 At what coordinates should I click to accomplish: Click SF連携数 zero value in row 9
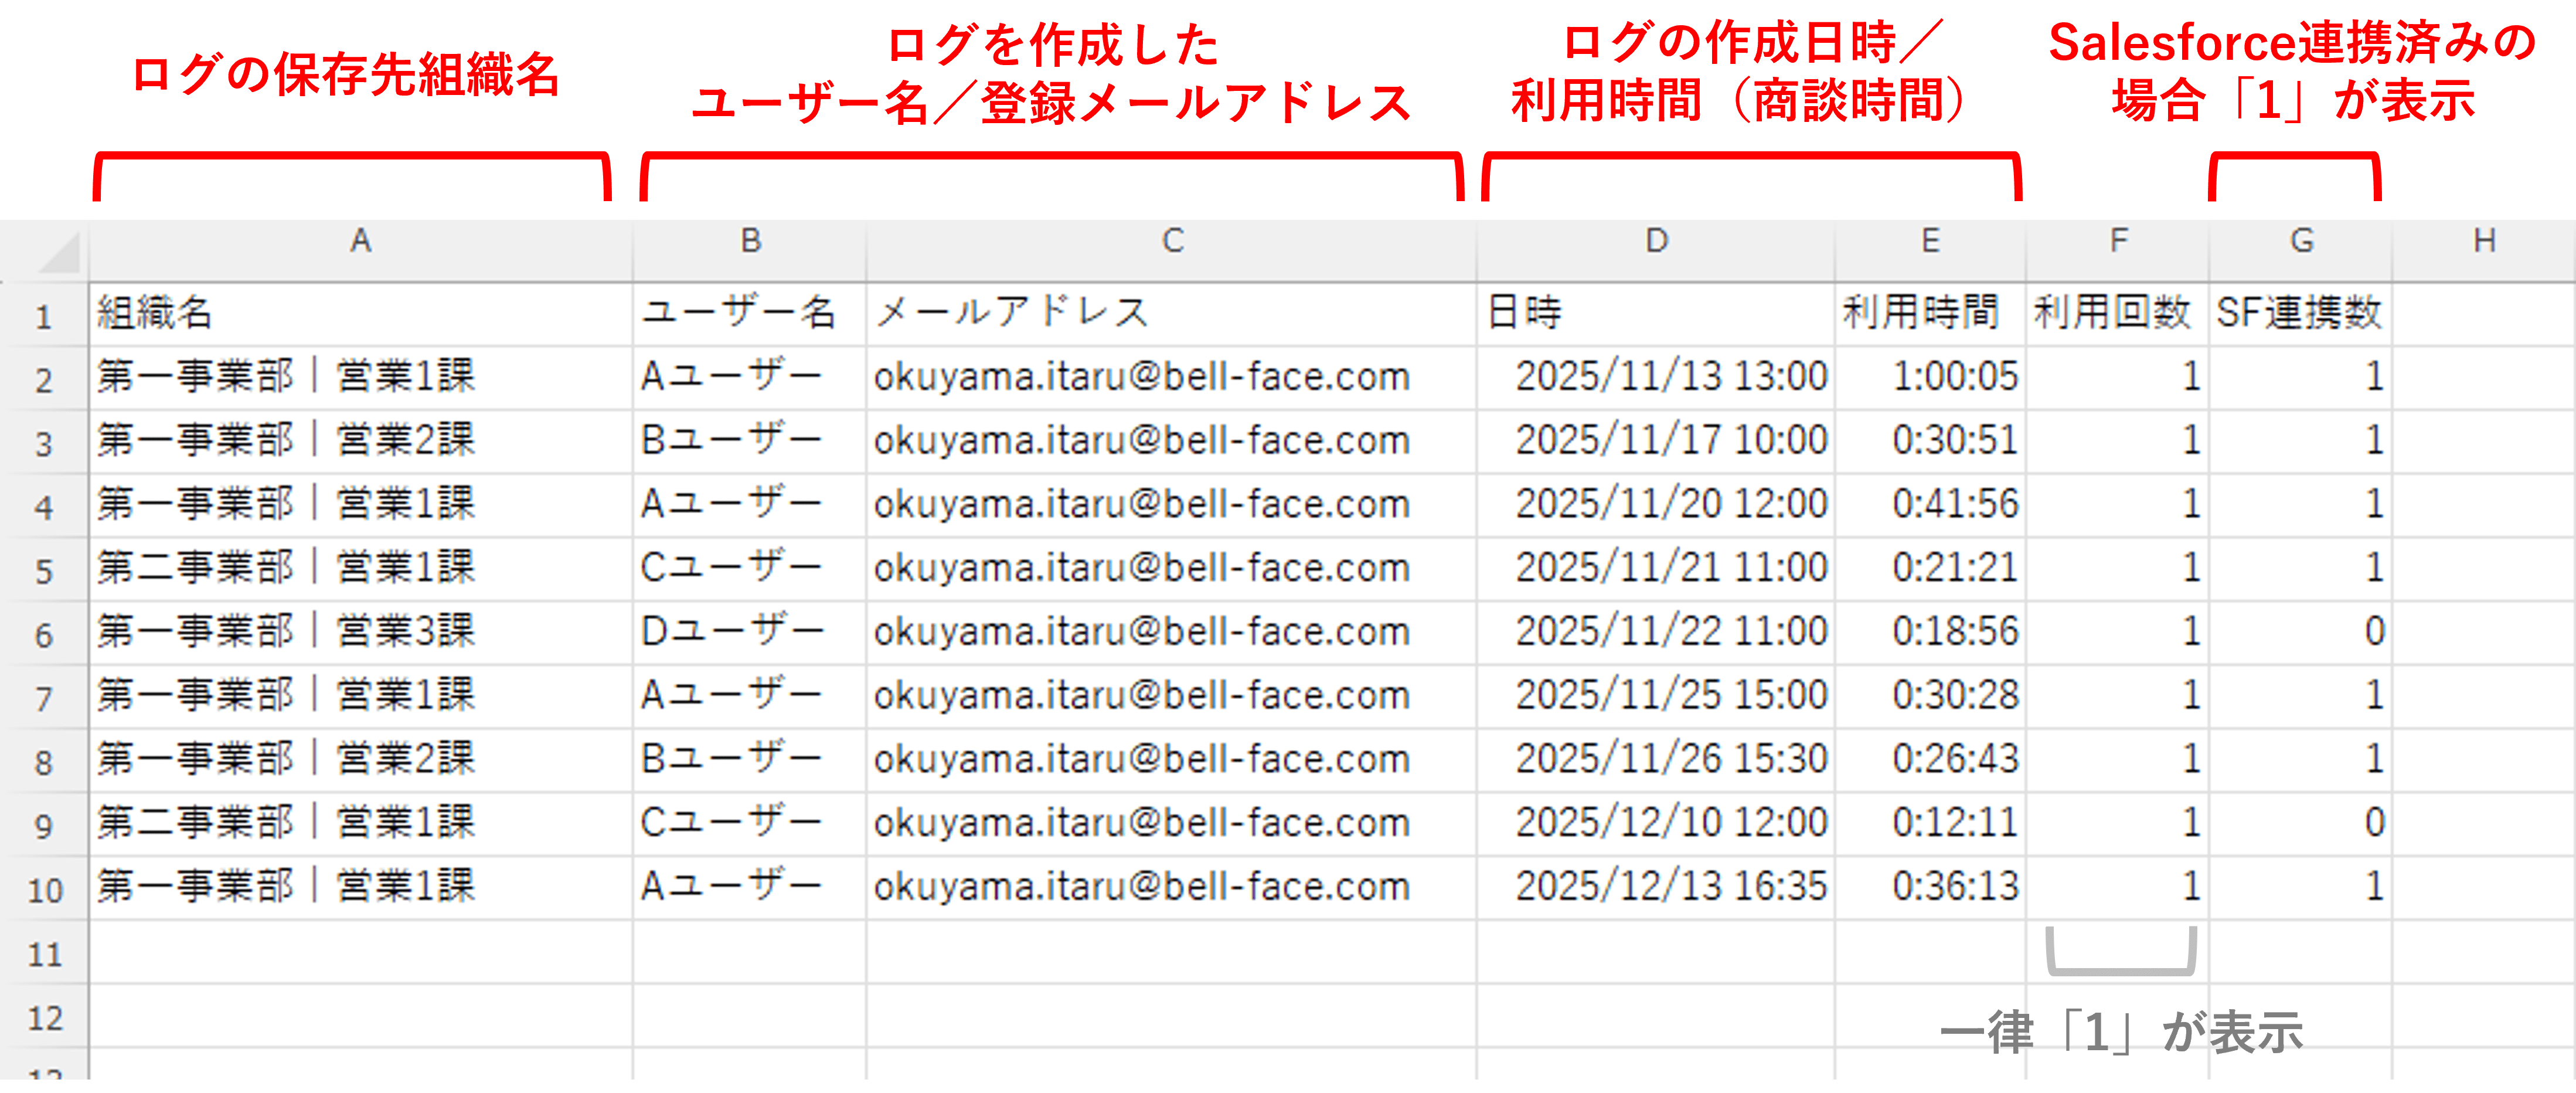click(x=2373, y=823)
